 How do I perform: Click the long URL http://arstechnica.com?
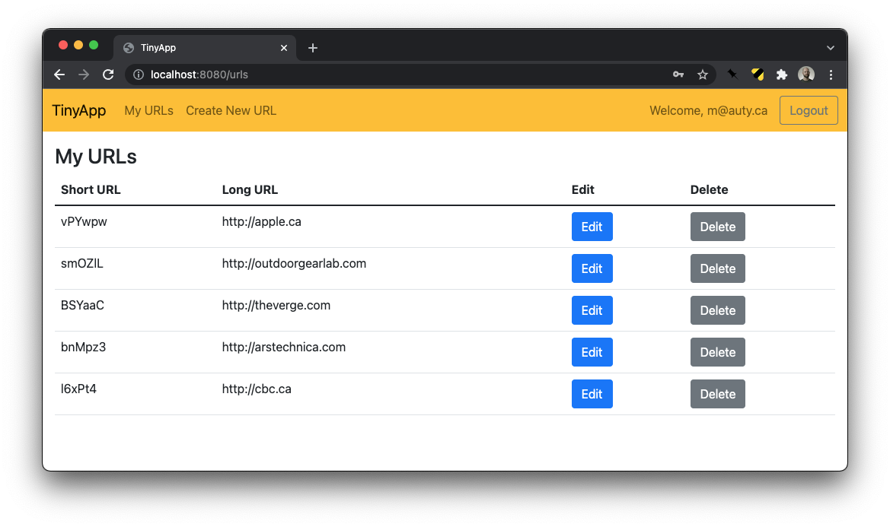tap(284, 348)
